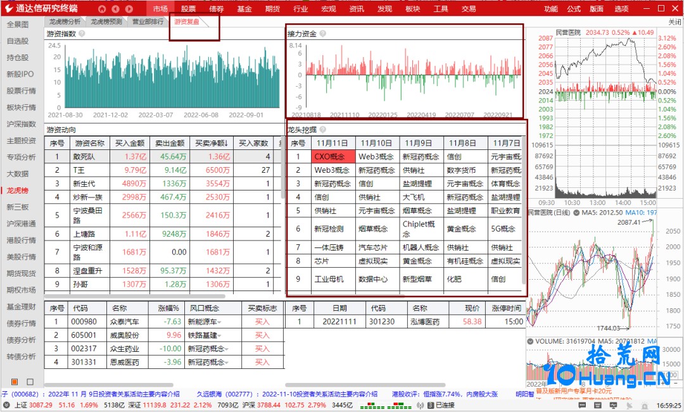Click the monitor icon in status bar
Screen dimensions: 684x412
click(614, 405)
